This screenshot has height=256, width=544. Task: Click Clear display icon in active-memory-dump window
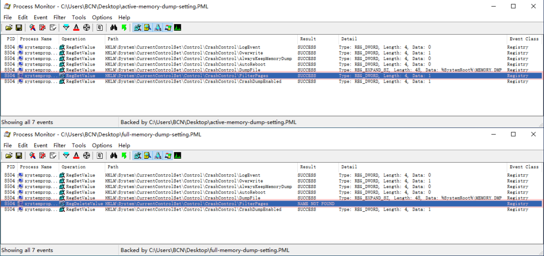click(x=53, y=28)
